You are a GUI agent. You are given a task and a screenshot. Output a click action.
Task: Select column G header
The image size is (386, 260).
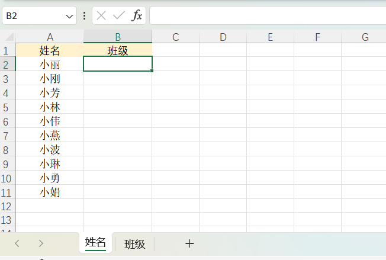pyautogui.click(x=365, y=37)
